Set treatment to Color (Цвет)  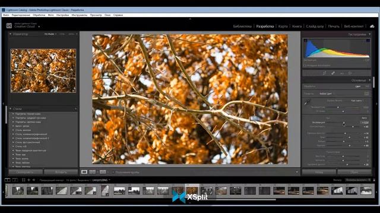click(x=357, y=86)
